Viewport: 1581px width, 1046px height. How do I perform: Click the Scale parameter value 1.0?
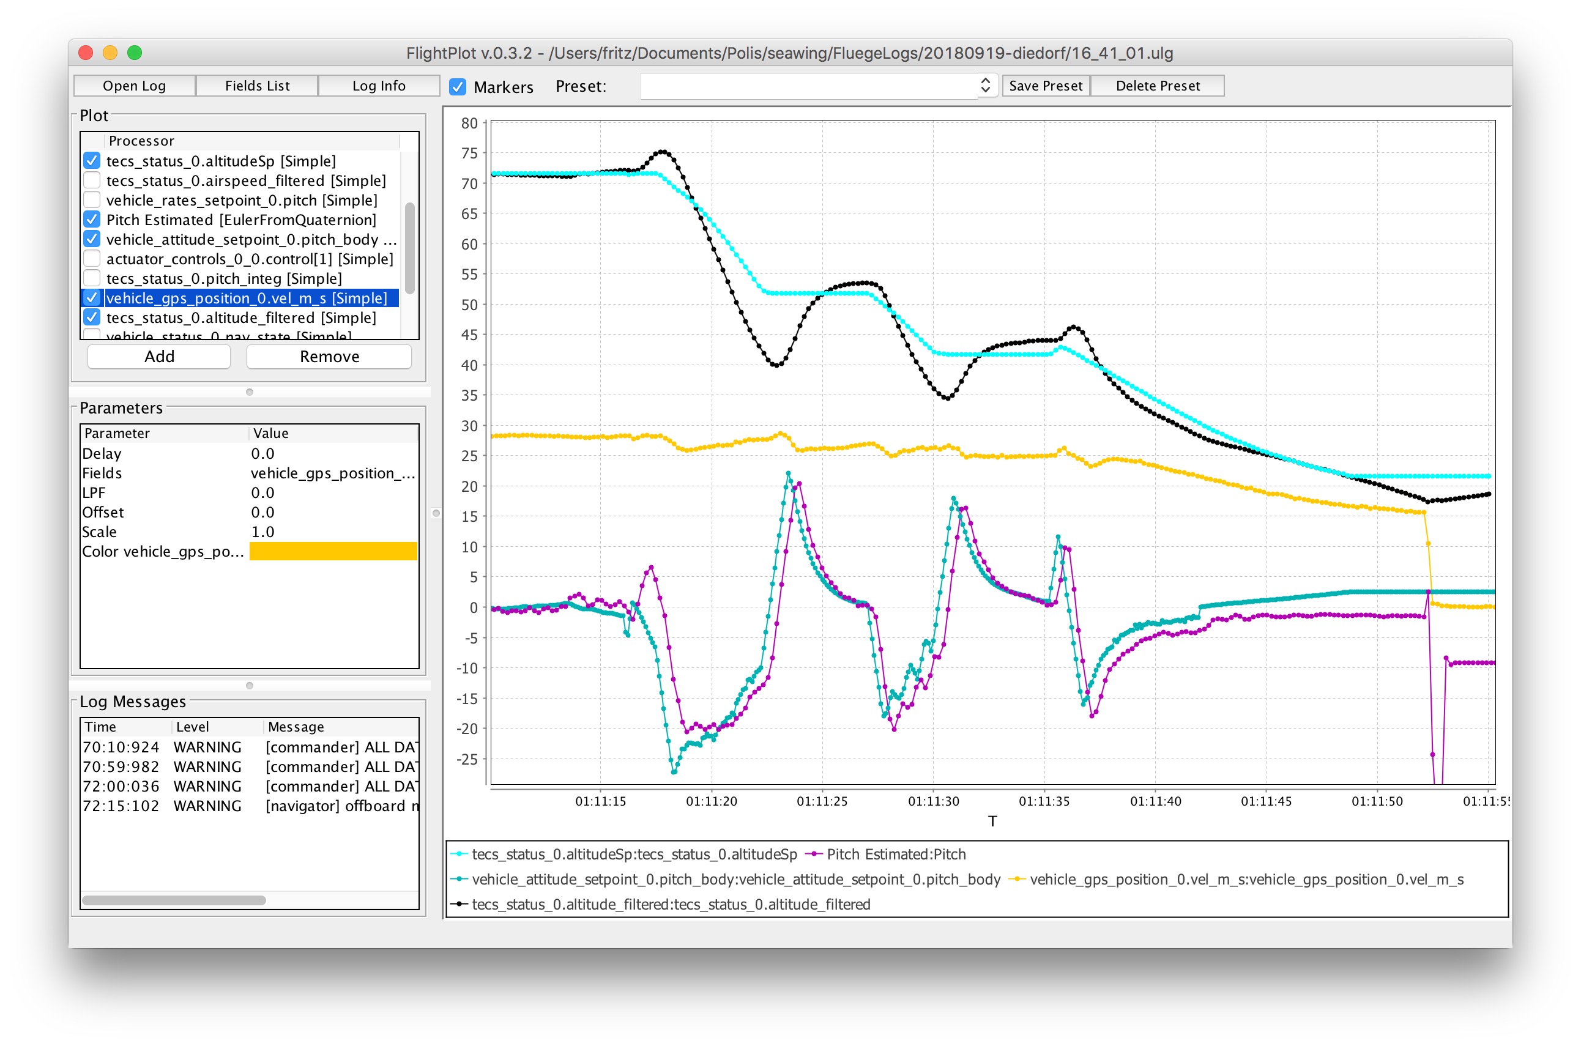click(x=263, y=532)
